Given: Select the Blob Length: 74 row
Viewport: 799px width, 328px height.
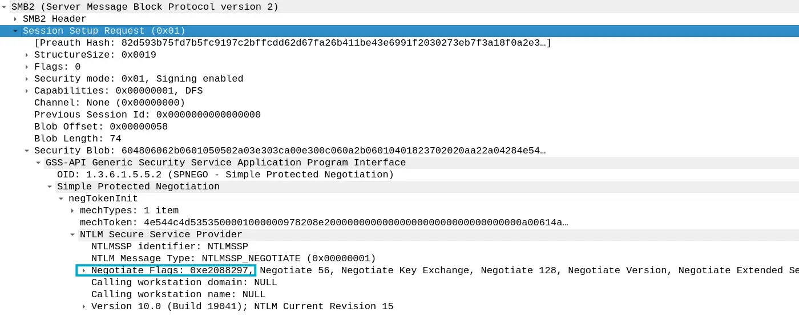Looking at the screenshot, I should (78, 139).
